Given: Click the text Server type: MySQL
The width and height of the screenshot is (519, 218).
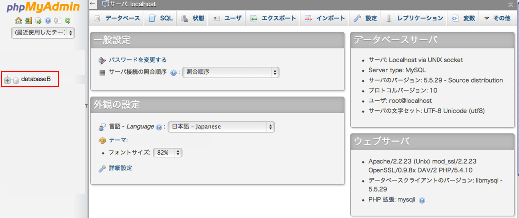Looking at the screenshot, I should pyautogui.click(x=397, y=70).
